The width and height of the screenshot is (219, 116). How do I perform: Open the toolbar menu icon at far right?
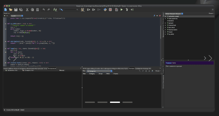(x=212, y=10)
